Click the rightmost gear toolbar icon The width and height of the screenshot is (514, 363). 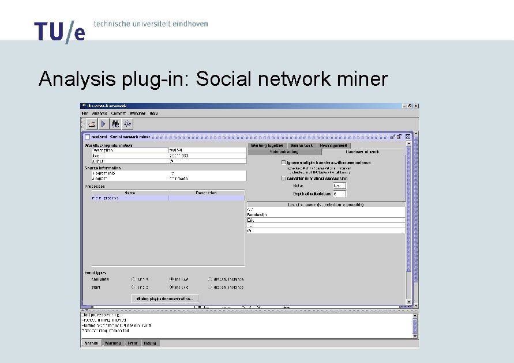point(127,123)
